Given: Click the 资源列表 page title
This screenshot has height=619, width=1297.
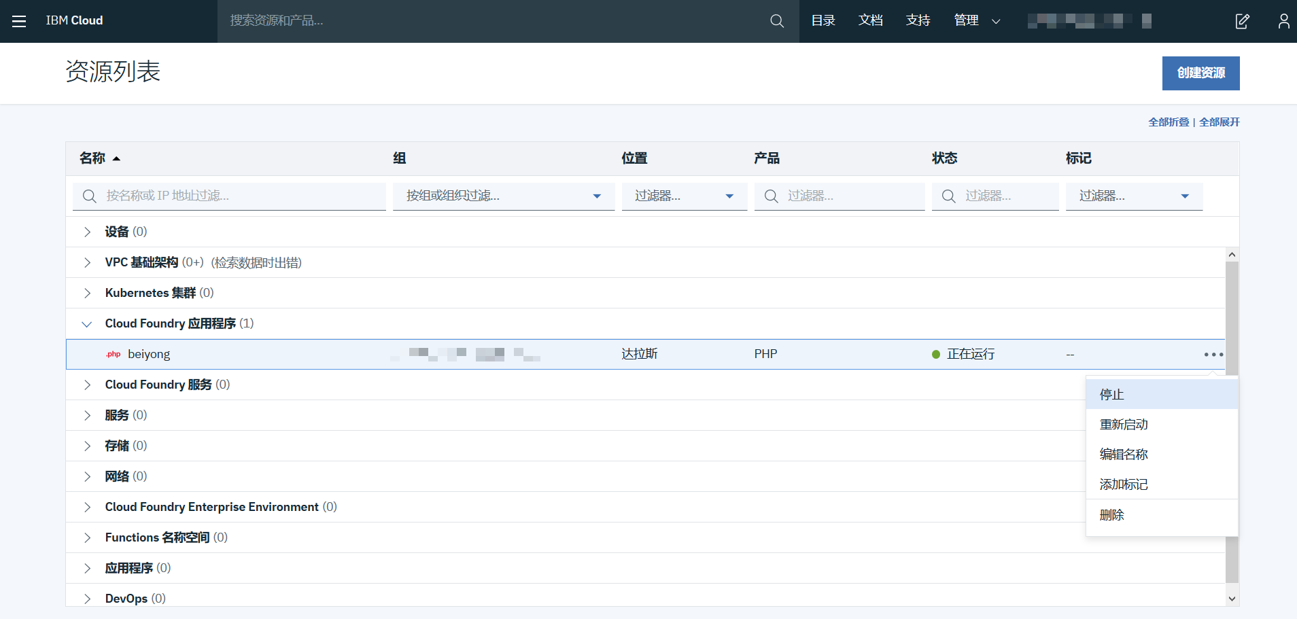Looking at the screenshot, I should click(113, 71).
